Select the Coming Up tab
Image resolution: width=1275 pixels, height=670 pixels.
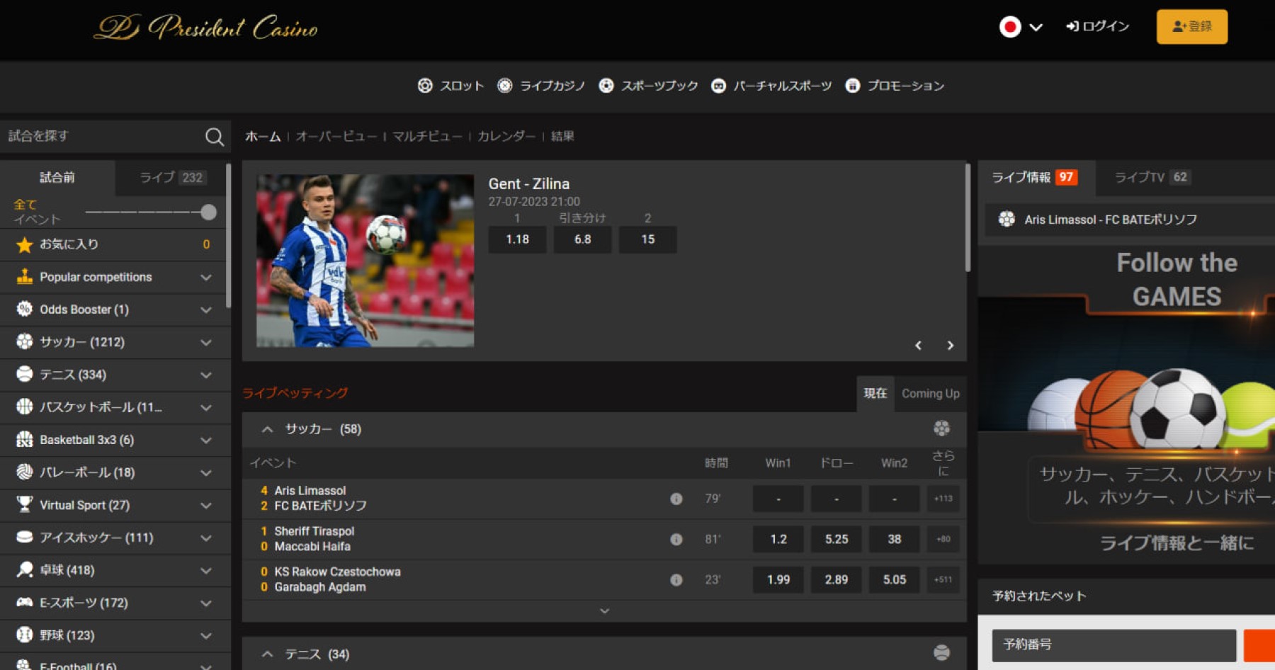931,394
